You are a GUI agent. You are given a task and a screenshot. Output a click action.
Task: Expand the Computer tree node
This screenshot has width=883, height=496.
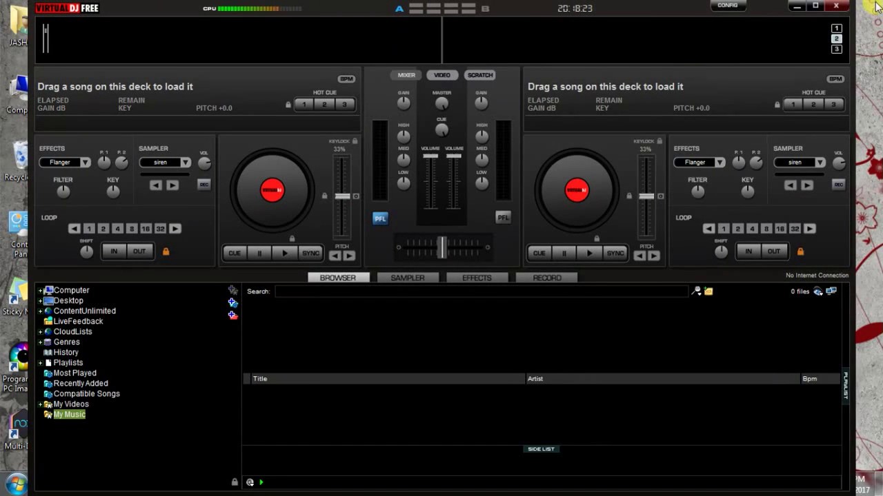coord(40,291)
